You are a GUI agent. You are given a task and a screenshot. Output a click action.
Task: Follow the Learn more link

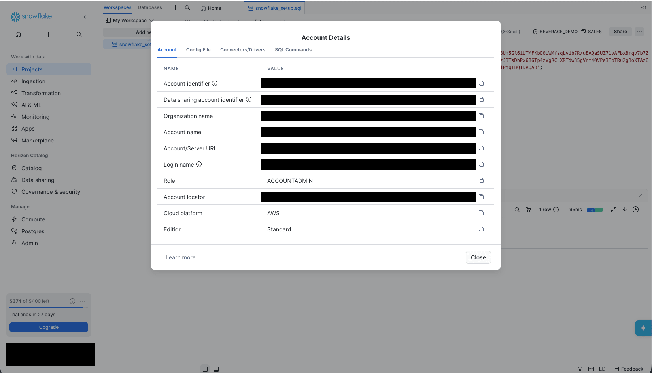[x=181, y=257]
